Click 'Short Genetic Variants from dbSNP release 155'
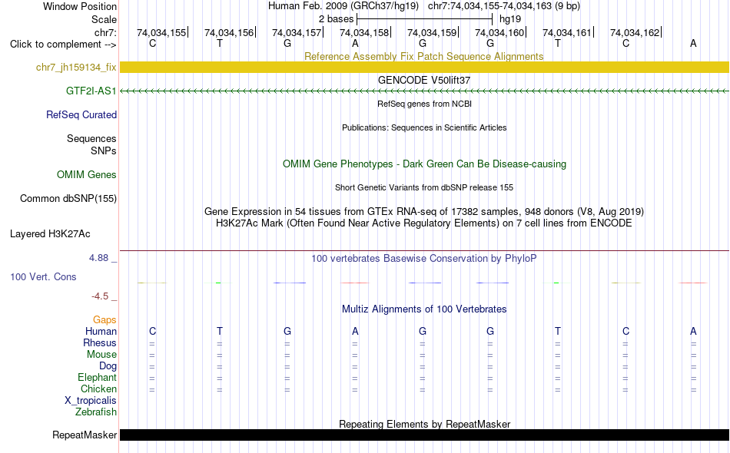730x453 pixels. click(424, 188)
